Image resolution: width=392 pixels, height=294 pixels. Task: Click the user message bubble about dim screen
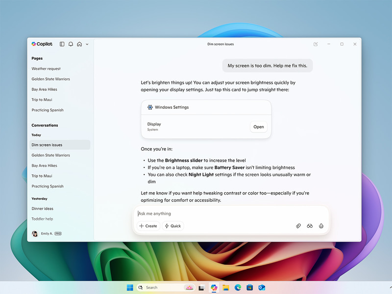tap(268, 66)
